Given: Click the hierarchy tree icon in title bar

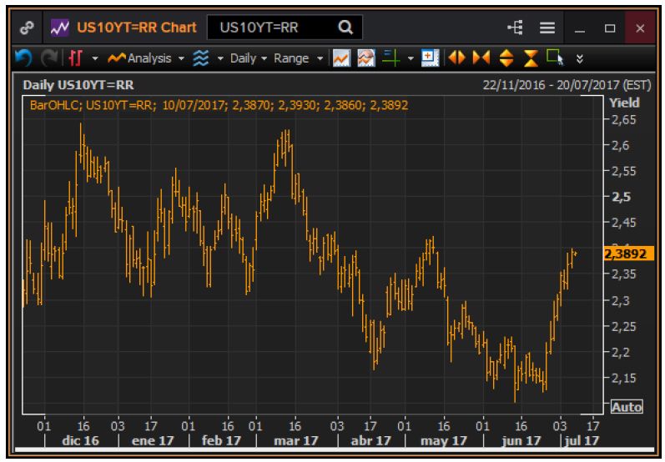Looking at the screenshot, I should click(x=515, y=28).
